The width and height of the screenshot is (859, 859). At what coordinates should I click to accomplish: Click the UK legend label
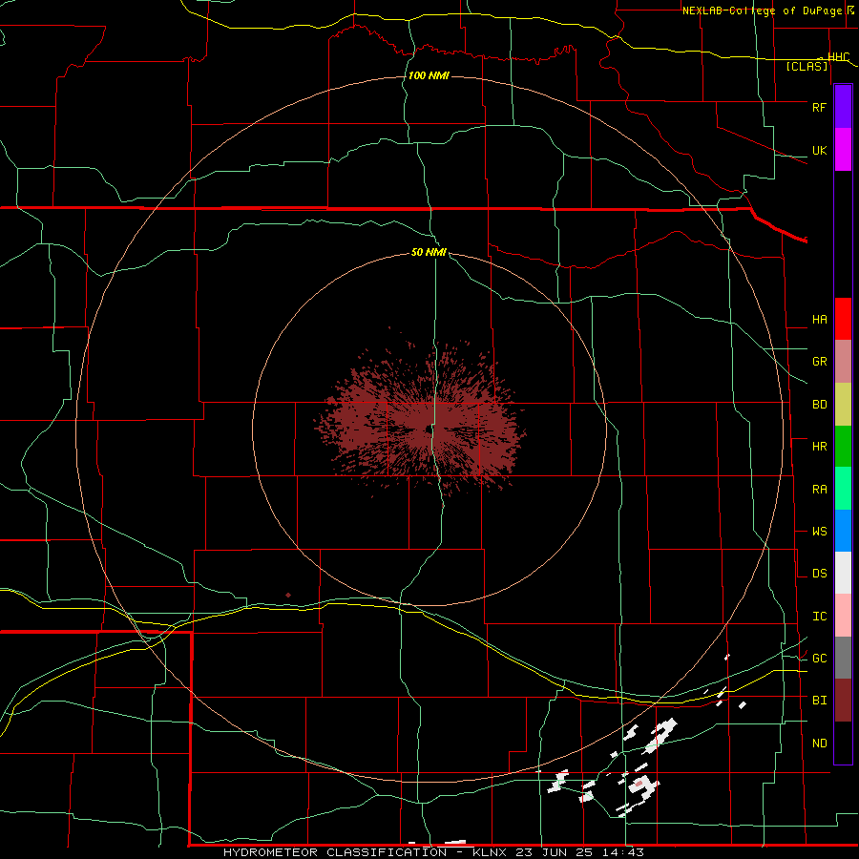click(x=819, y=151)
